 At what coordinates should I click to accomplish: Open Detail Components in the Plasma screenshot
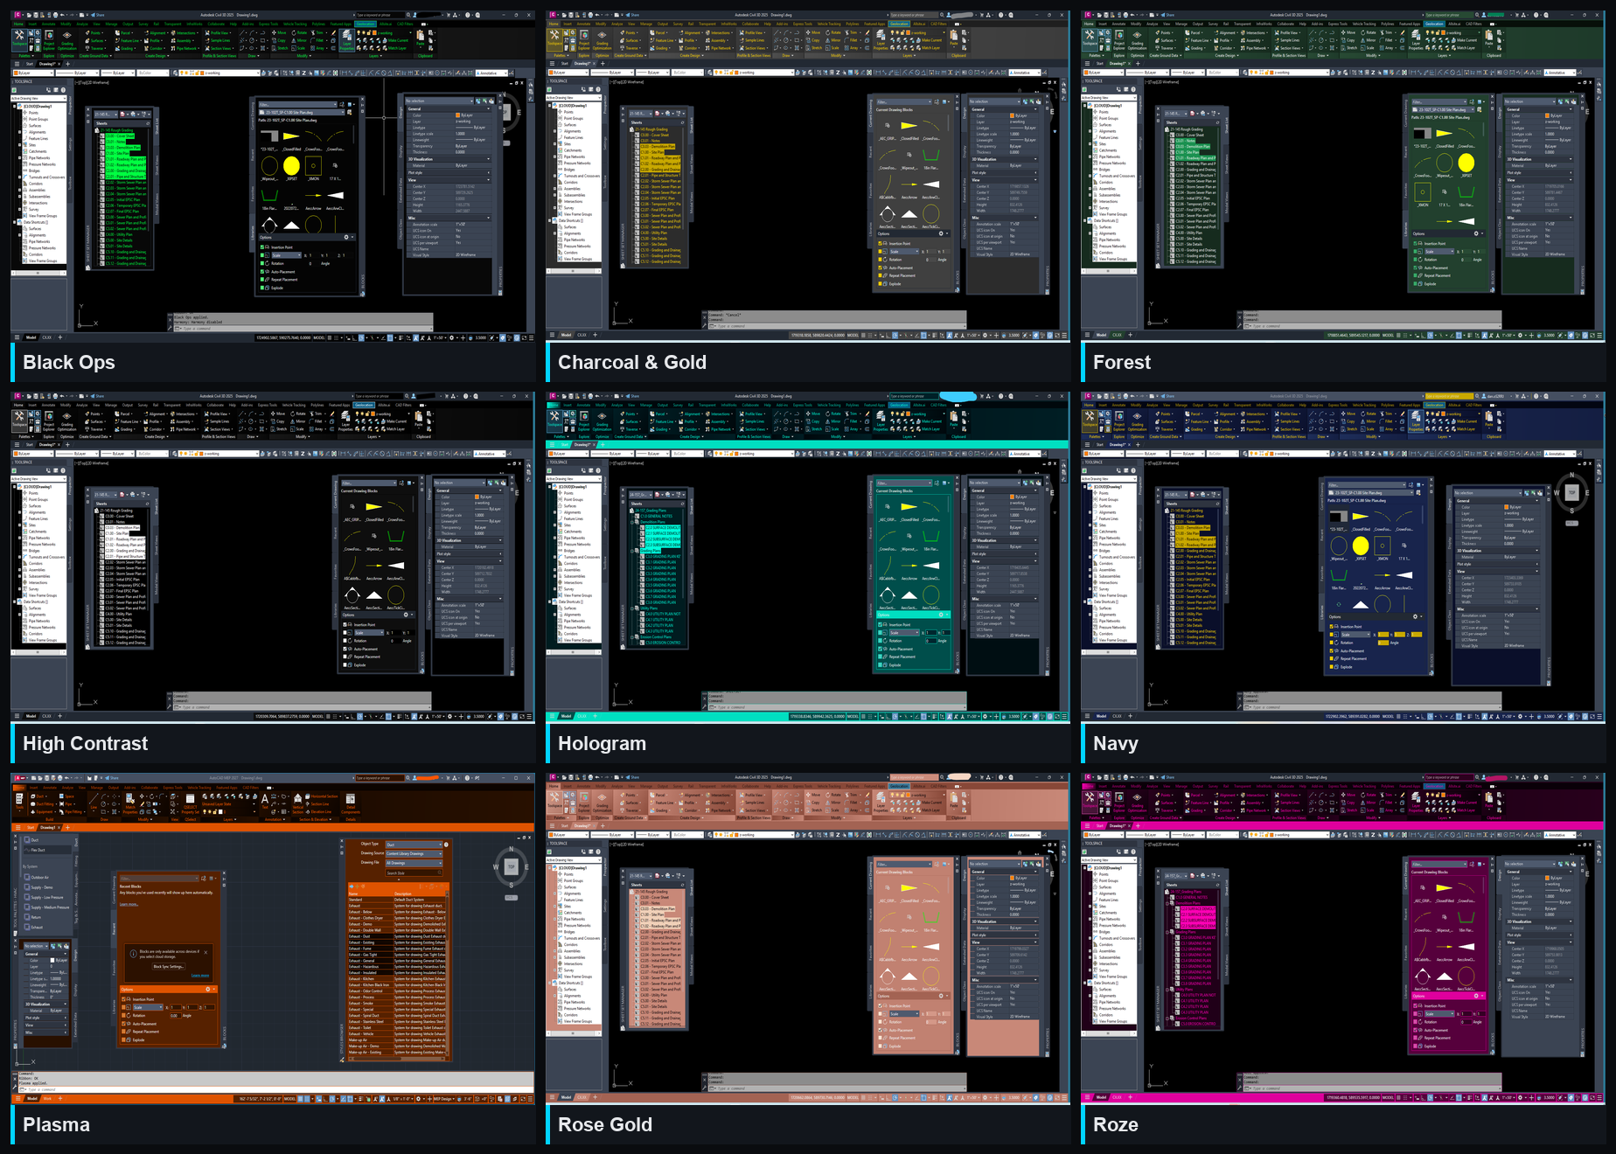[351, 803]
